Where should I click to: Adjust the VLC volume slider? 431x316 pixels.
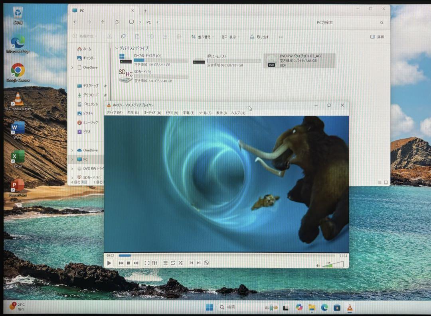333,264
